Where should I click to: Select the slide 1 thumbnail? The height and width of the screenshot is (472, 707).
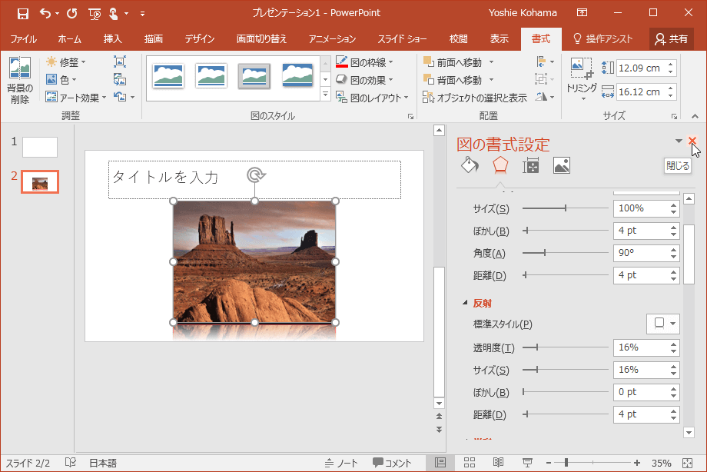(40, 147)
